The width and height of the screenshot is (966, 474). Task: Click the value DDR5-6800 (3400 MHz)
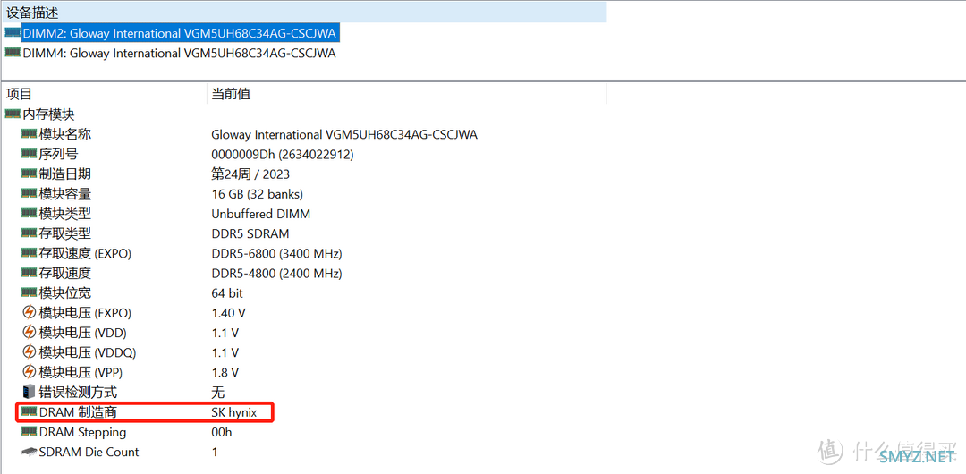pos(276,253)
